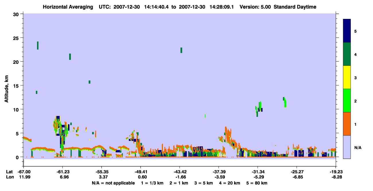Click the bright green colorbar segment labeled 2
Image resolution: width=373 pixels, height=191 pixels.
click(x=347, y=101)
